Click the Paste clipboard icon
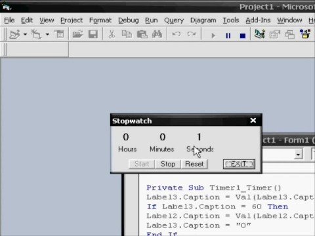The image size is (315, 236). coord(142,34)
